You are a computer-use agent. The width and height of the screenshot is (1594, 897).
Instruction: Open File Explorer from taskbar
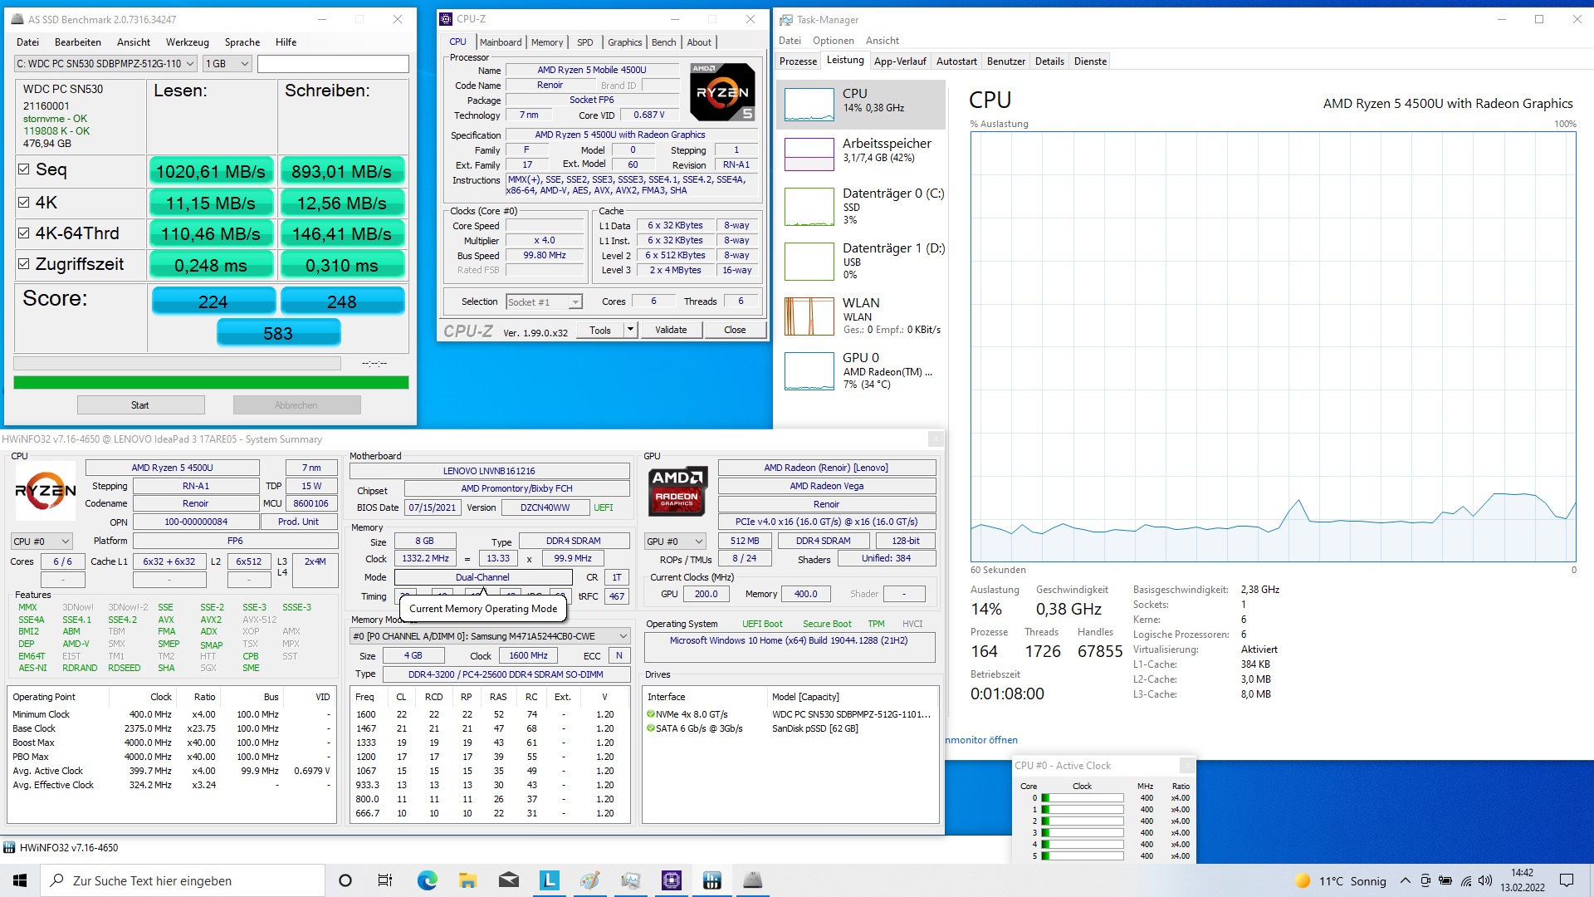coord(467,880)
